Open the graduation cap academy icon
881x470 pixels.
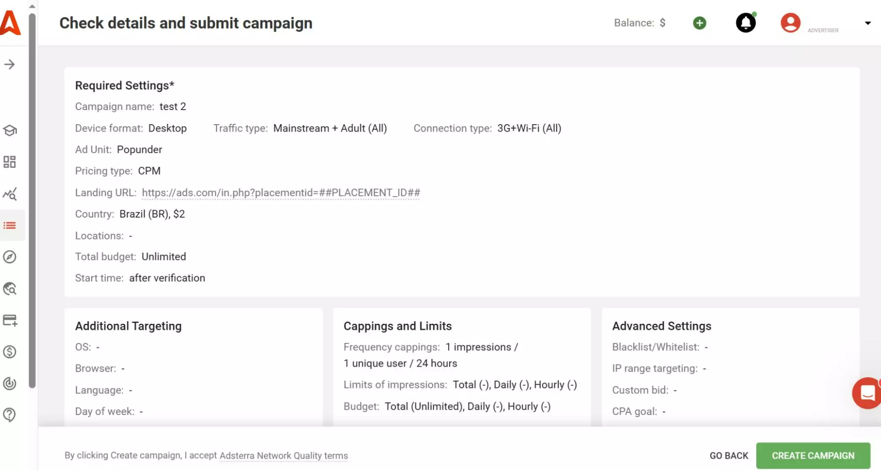point(10,130)
